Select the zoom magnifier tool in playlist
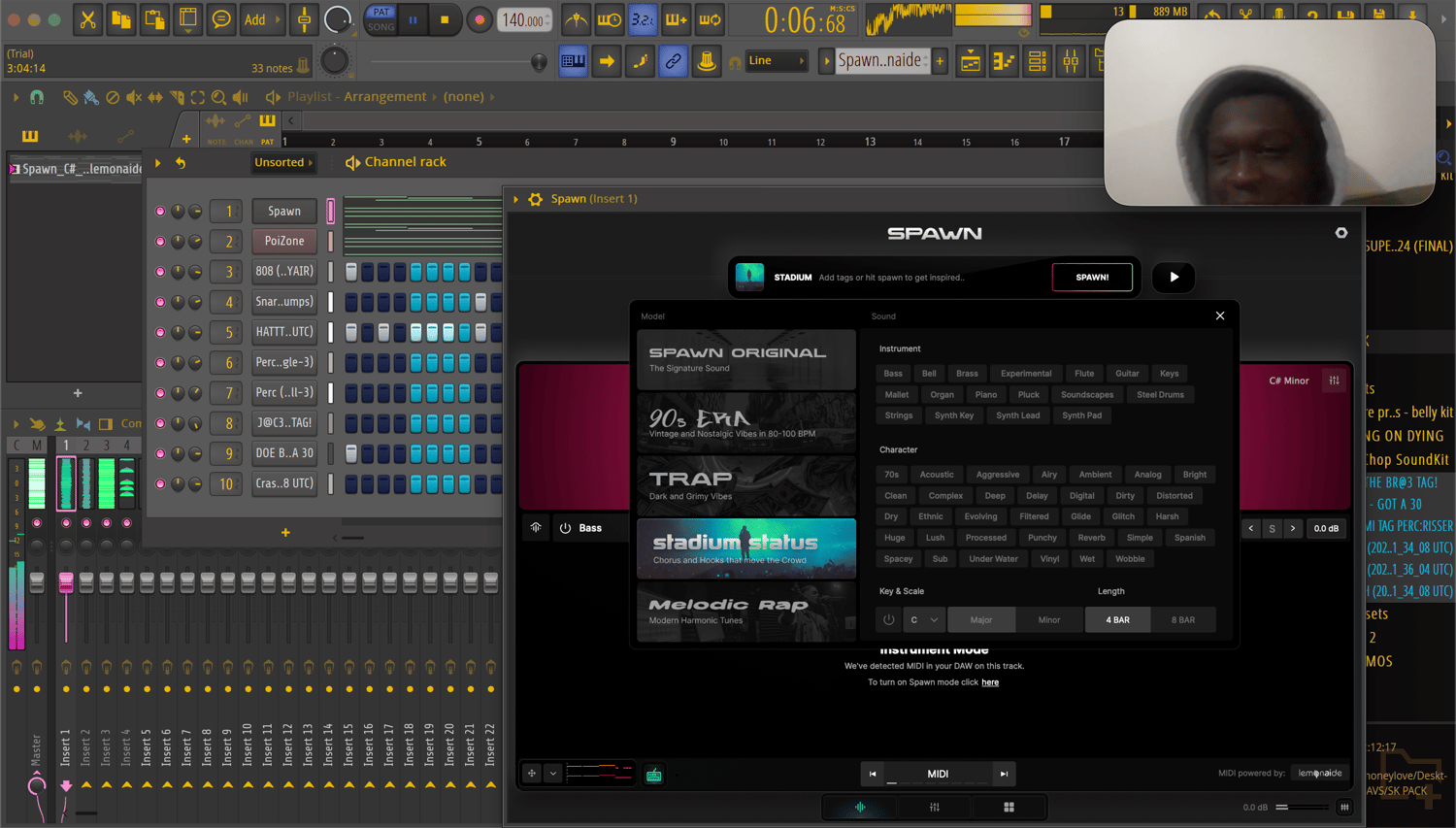This screenshot has height=828, width=1456. 219,97
